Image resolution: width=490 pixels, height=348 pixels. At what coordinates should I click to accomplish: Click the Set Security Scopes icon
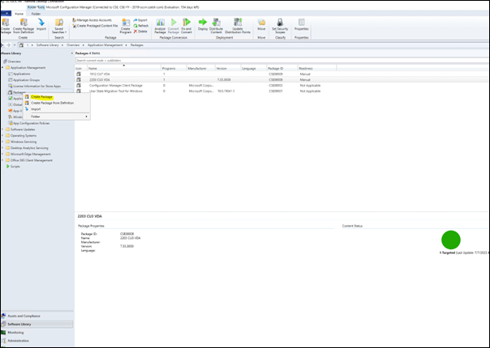point(277,23)
